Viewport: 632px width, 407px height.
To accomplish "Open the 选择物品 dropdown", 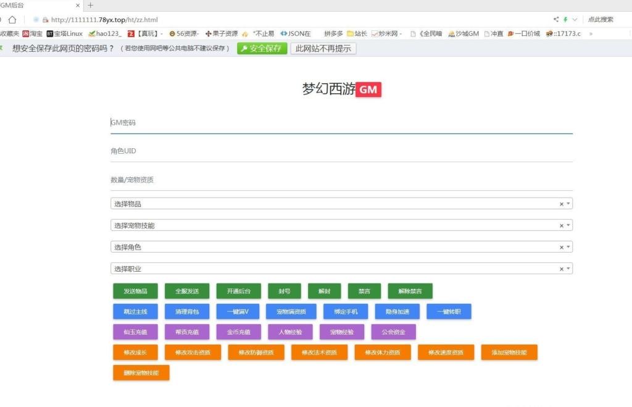I will tap(341, 204).
